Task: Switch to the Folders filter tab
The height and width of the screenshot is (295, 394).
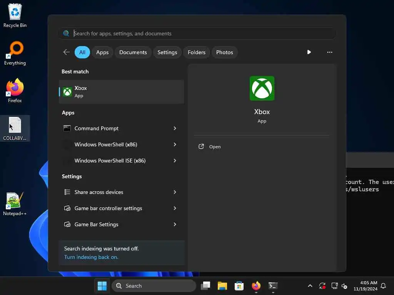Action: (197, 52)
